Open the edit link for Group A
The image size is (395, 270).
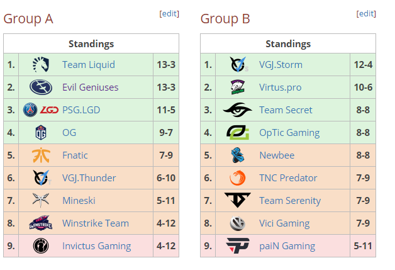(169, 14)
